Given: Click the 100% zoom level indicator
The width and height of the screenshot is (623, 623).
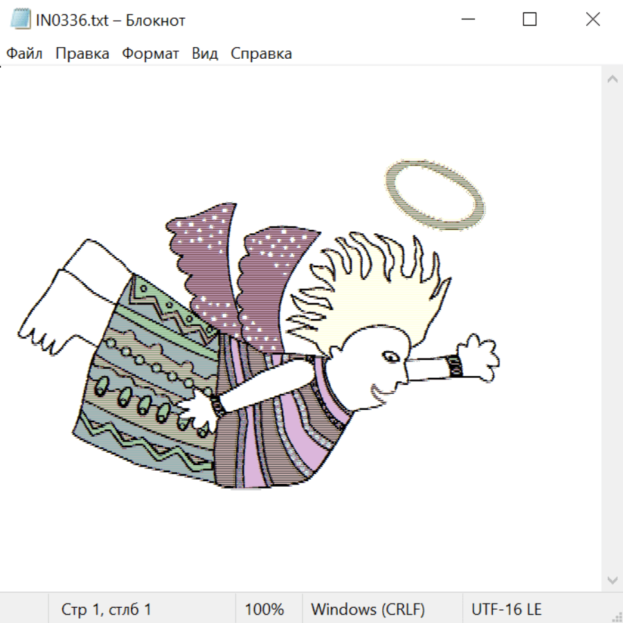Looking at the screenshot, I should tap(264, 609).
